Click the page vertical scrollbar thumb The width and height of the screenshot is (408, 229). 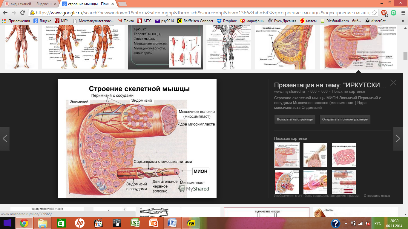[405, 56]
